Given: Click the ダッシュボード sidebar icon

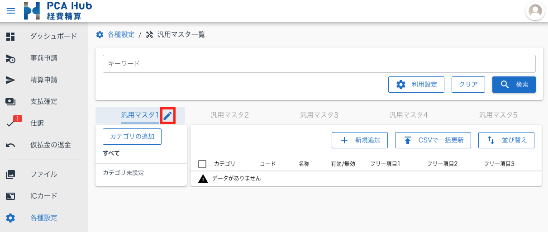Looking at the screenshot, I should (x=10, y=37).
